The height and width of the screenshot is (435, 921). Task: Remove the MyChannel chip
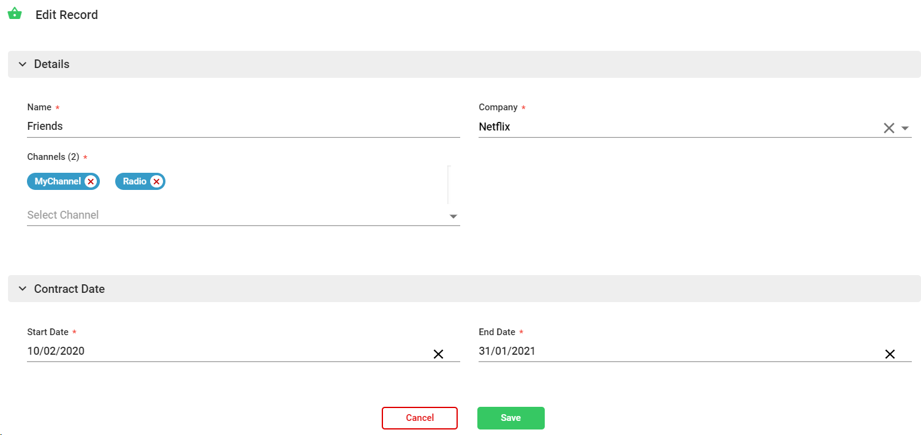91,181
